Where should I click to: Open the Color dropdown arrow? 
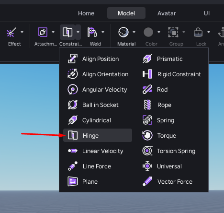[159, 32]
